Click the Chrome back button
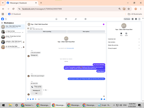 [x=3, y=9]
